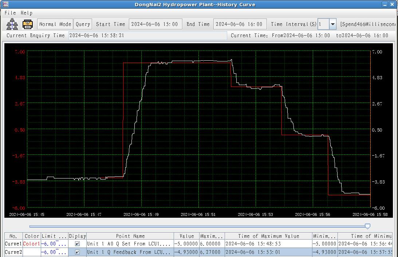
Task: Open Limit dropdown cell for Curve2
Action: point(54,252)
